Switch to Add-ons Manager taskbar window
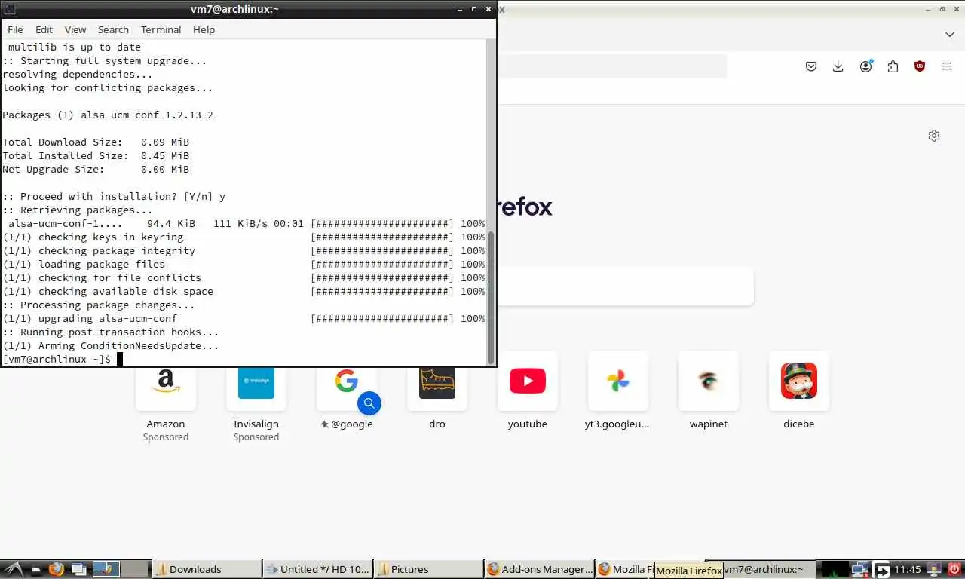 coord(539,569)
